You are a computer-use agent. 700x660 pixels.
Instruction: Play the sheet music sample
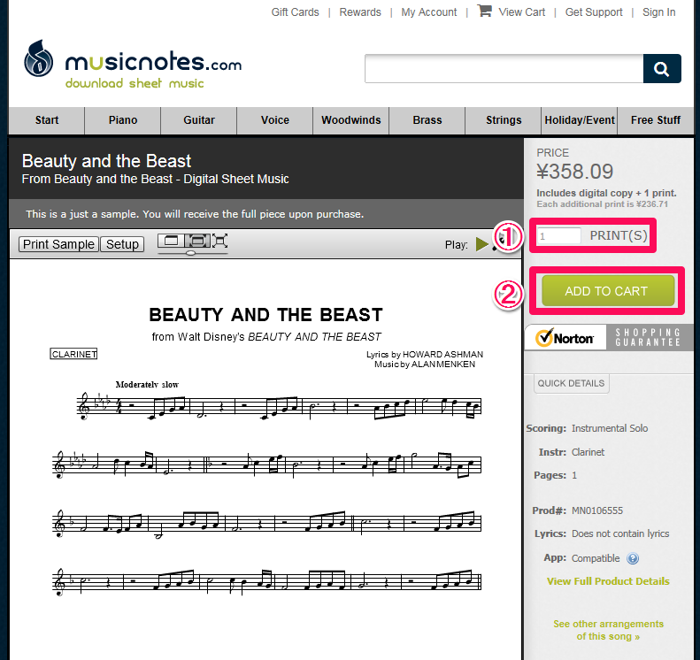point(481,244)
